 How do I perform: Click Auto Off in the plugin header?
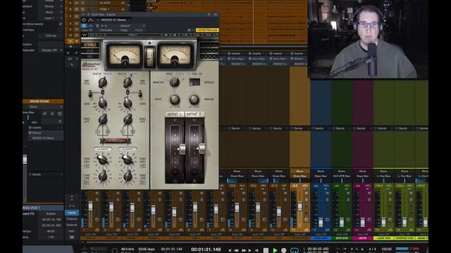pos(87,30)
